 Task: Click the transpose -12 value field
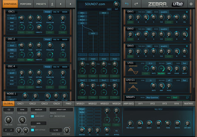pos(9,110)
